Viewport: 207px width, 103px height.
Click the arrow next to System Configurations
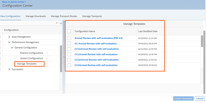point(47,58)
